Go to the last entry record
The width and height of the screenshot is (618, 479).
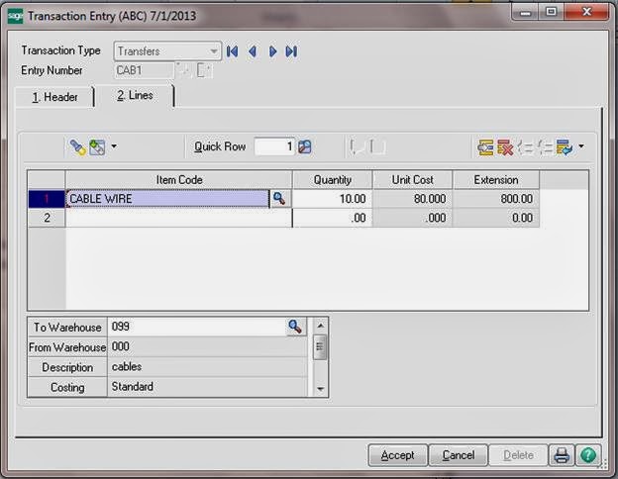tap(291, 51)
